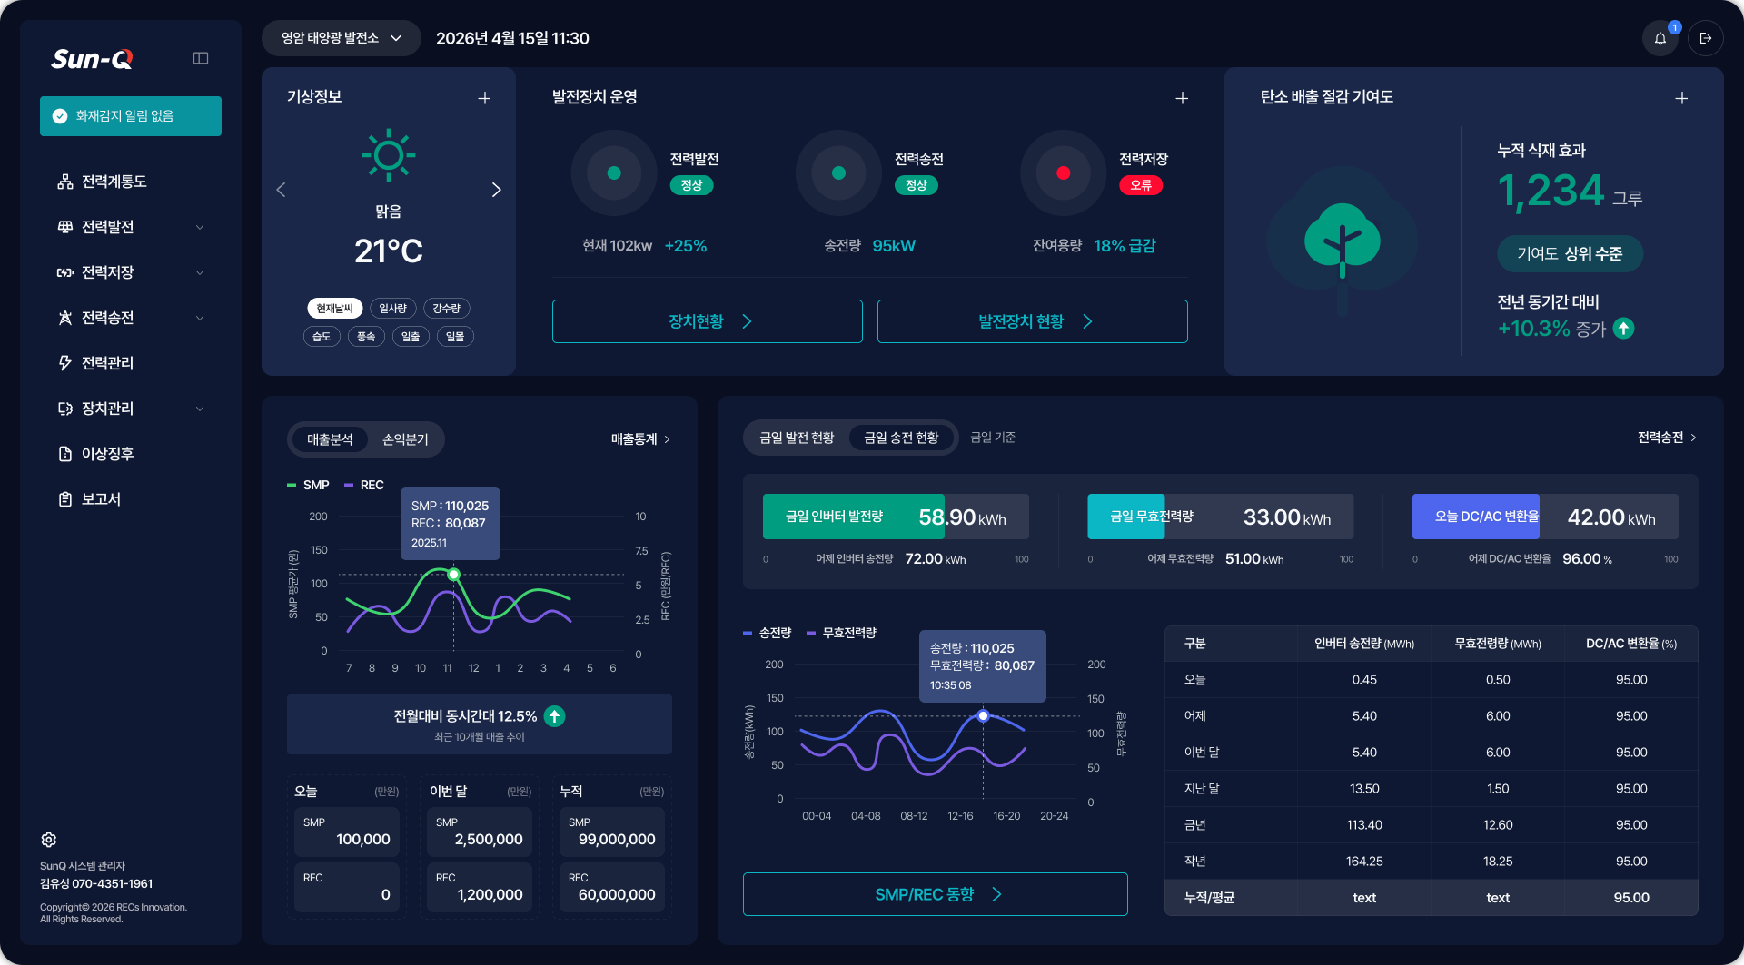Click the red 전력저장 error indicator
This screenshot has height=965, width=1744.
pyautogui.click(x=1063, y=172)
